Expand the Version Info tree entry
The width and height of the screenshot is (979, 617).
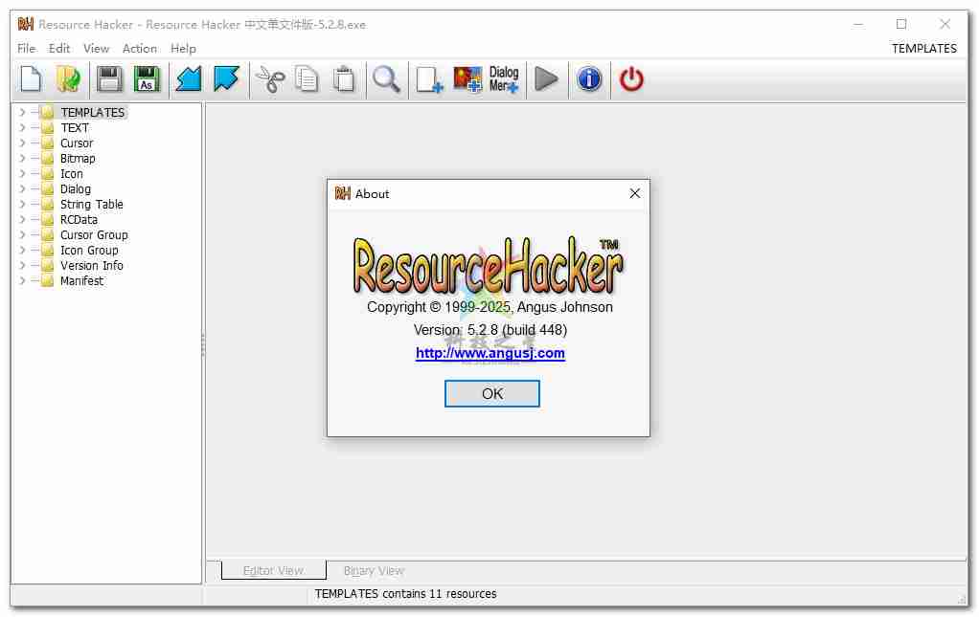click(22, 265)
